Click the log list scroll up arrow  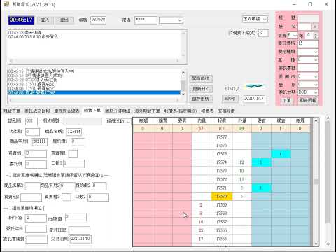point(183,73)
